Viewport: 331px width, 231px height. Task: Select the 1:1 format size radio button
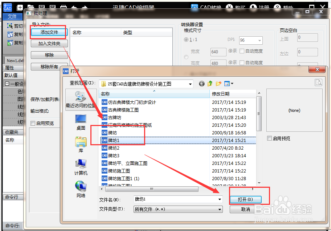186,40
